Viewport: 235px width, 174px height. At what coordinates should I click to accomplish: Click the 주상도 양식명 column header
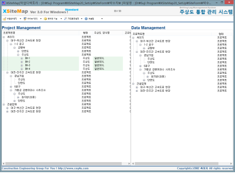click(x=107, y=33)
